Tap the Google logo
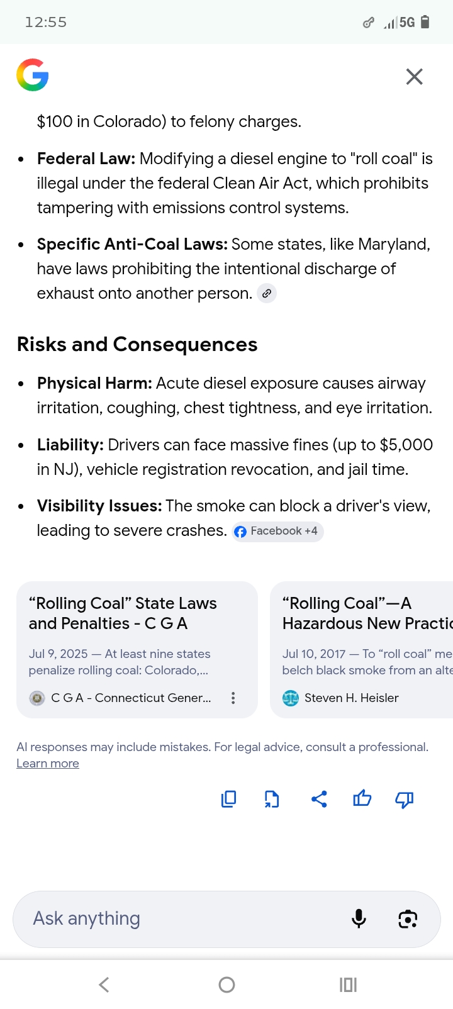453x1009 pixels. coord(33,75)
